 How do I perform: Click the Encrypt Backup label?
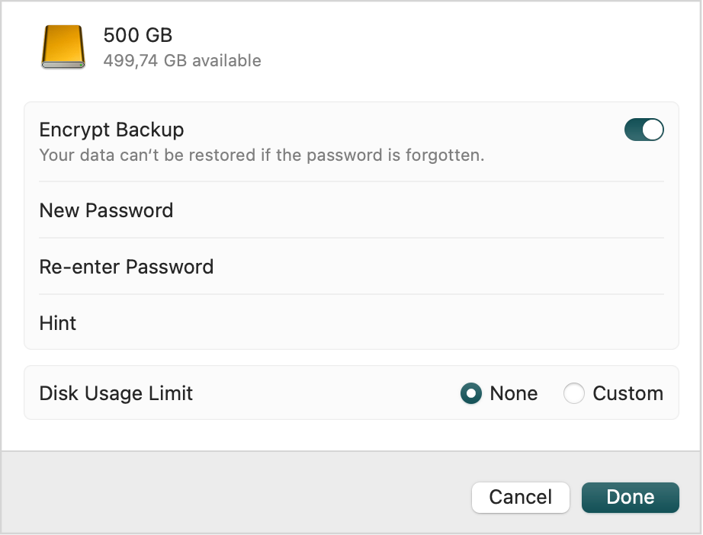click(x=111, y=130)
